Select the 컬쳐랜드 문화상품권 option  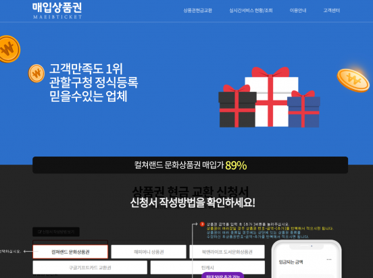70,252
